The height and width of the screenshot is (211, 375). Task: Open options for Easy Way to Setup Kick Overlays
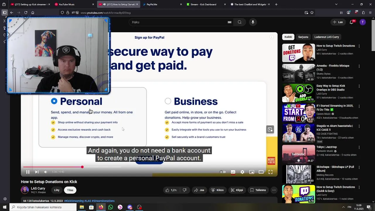[359, 86]
